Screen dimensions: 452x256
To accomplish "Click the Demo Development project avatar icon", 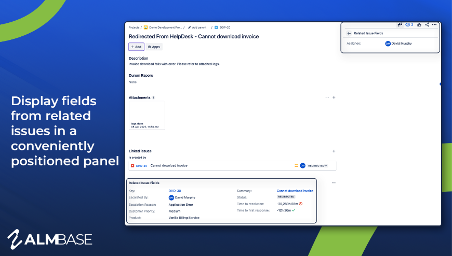I will click(145, 27).
